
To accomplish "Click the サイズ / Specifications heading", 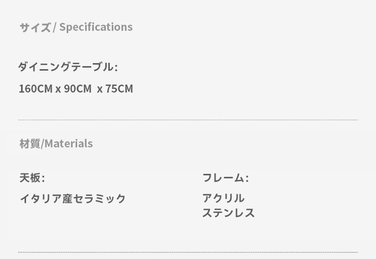I will 76,27.
